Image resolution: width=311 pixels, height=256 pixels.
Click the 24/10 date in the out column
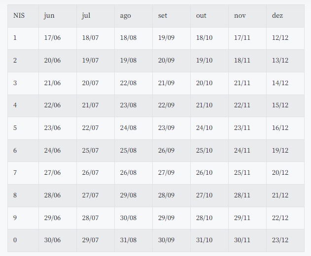pos(204,128)
